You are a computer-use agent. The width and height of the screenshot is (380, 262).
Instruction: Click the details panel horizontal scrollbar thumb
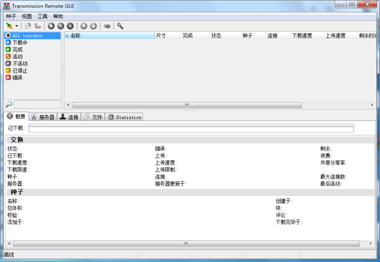click(186, 243)
